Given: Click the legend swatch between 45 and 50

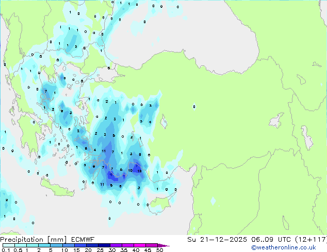Looking at the screenshot, I should [x=152, y=245].
